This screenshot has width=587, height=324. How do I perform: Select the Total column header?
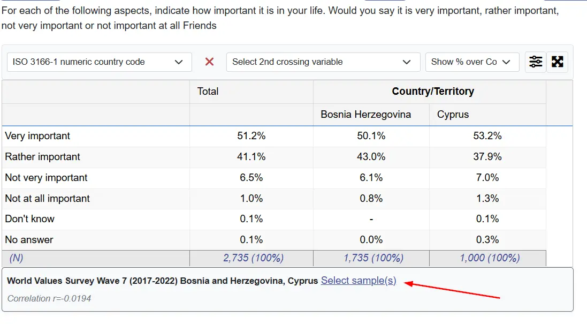(208, 92)
